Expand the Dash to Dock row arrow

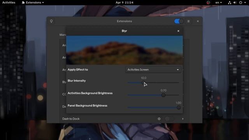pyautogui.click(x=183, y=119)
